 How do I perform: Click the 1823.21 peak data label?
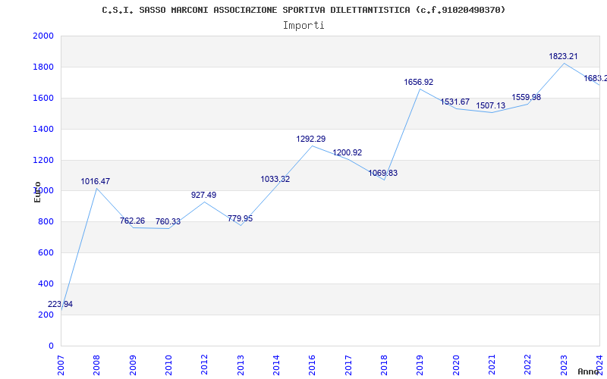tap(564, 56)
